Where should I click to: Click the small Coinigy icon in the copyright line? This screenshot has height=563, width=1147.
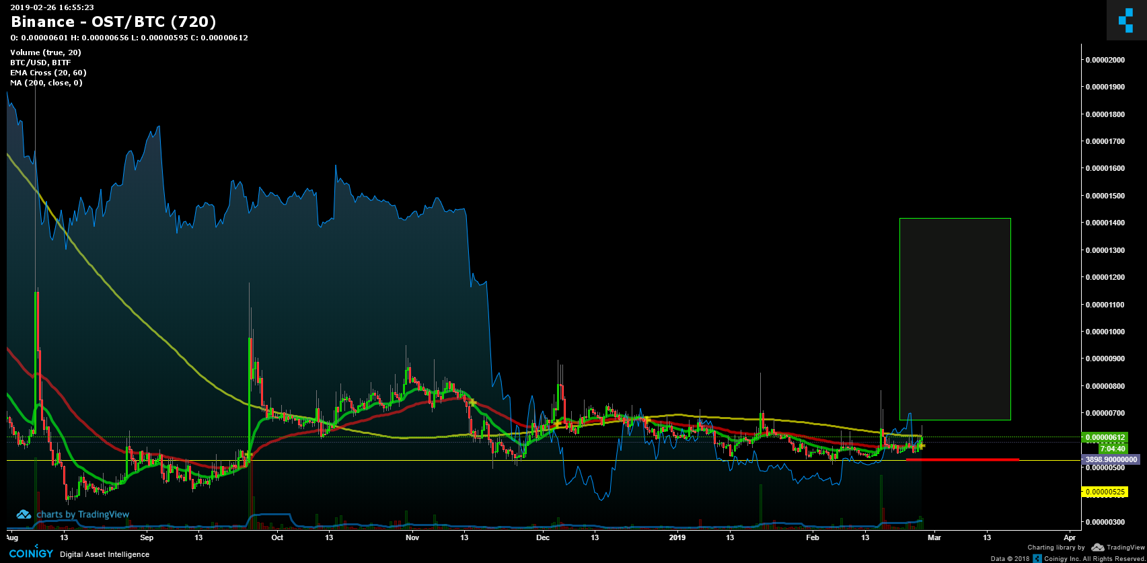click(1037, 558)
